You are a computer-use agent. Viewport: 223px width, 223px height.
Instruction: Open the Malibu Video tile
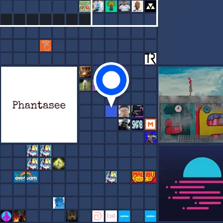pyautogui.click(x=144, y=177)
